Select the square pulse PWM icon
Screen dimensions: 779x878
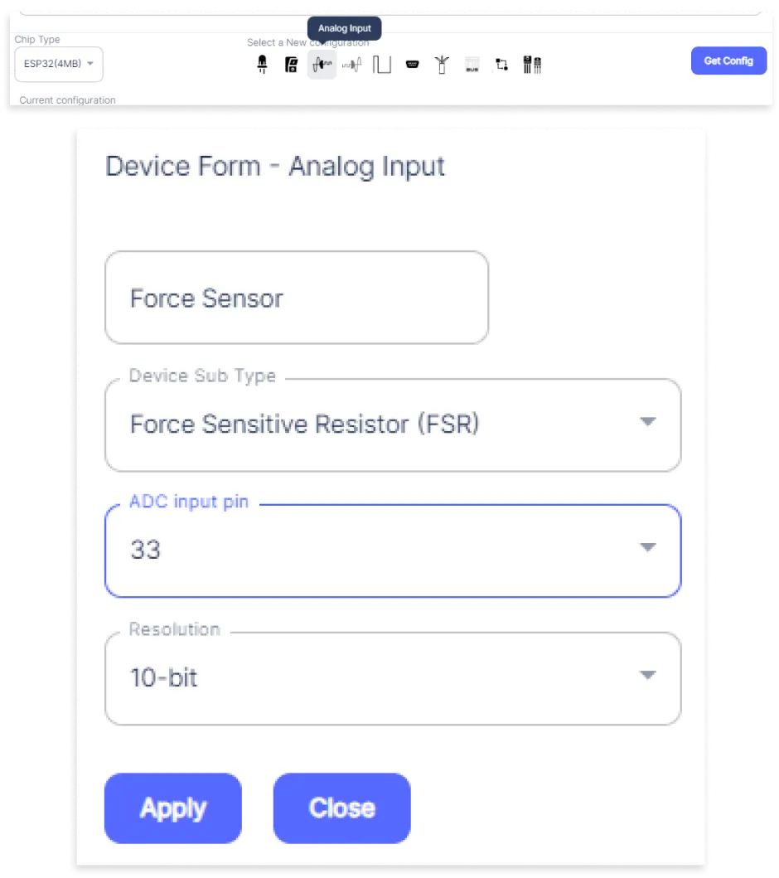[382, 65]
